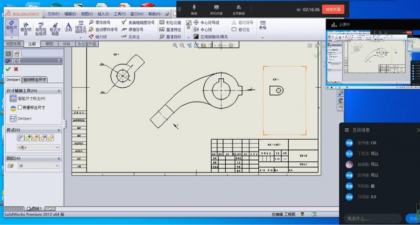The height and width of the screenshot is (225, 420).
Task: Mute the microphone in meeting bar
Action: coord(194,9)
